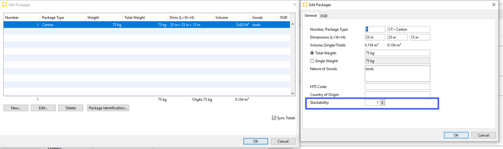503x149 pixels.
Task: Decrease Stackability with the down arrow
Action: (x=382, y=104)
